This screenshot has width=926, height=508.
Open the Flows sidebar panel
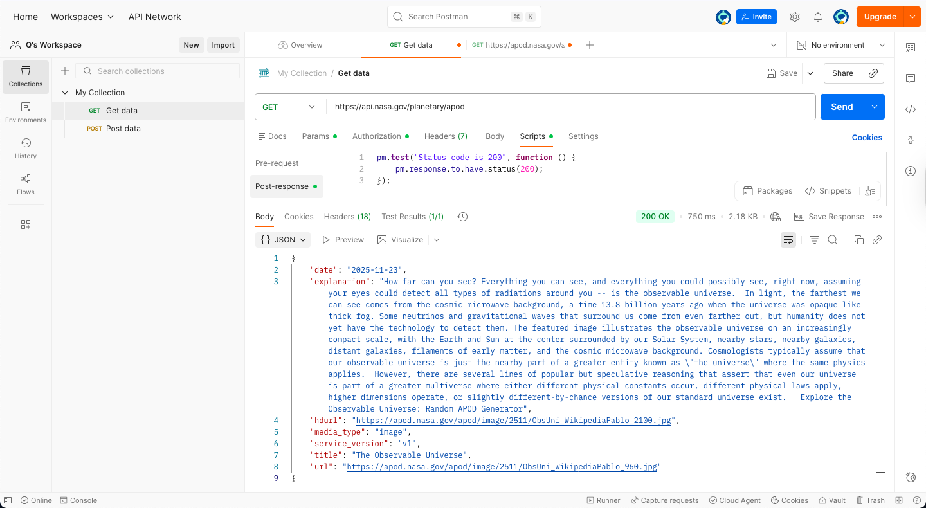26,185
